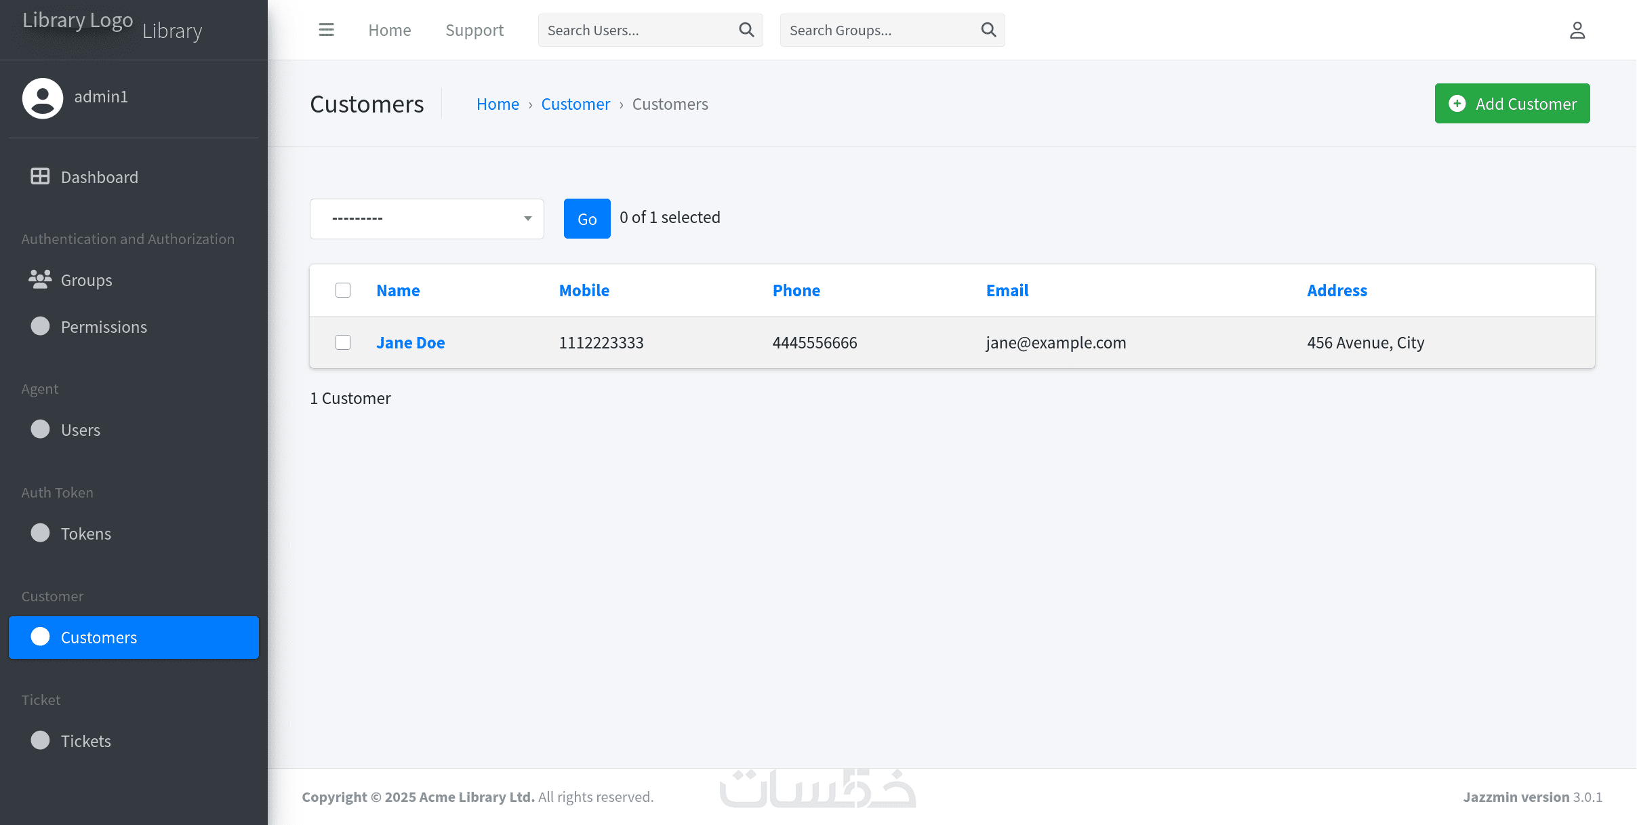Check the select-all header checkbox

[x=343, y=290]
